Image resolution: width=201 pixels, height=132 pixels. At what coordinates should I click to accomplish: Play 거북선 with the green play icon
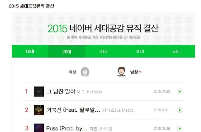point(179,110)
